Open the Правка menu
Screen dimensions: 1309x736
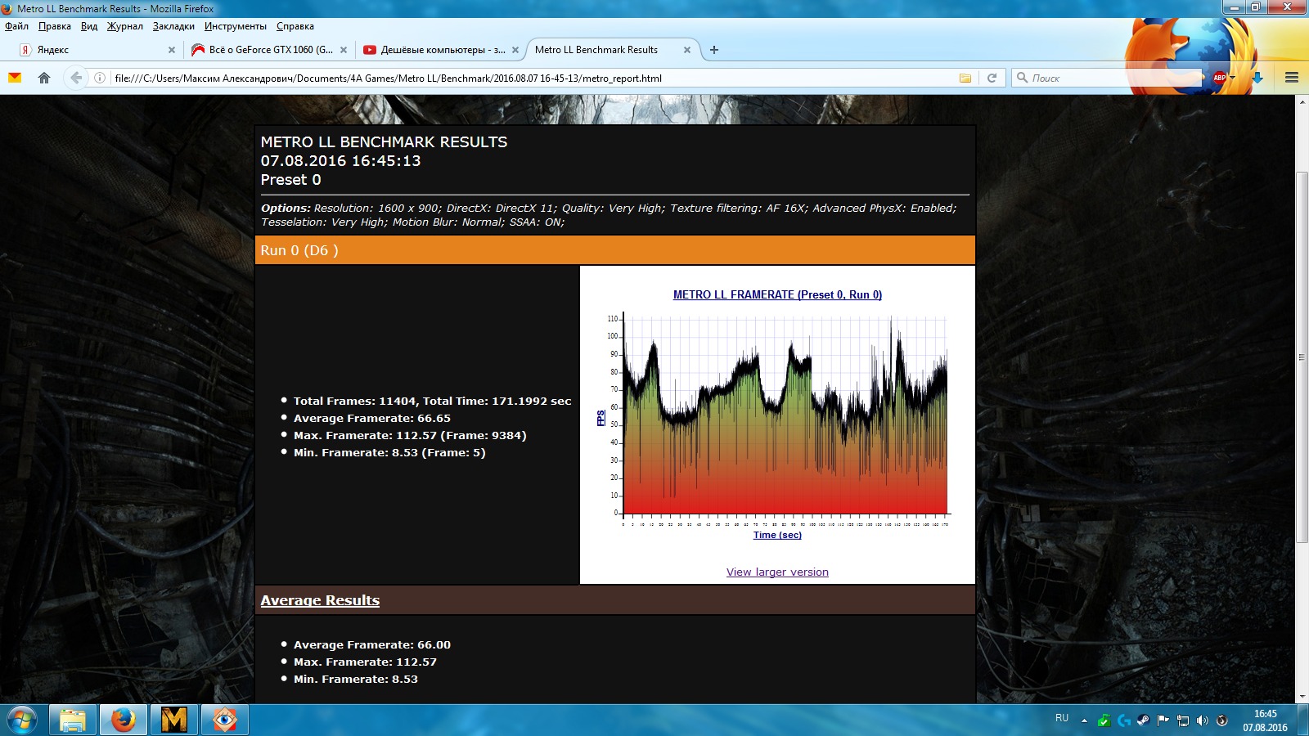pyautogui.click(x=55, y=26)
